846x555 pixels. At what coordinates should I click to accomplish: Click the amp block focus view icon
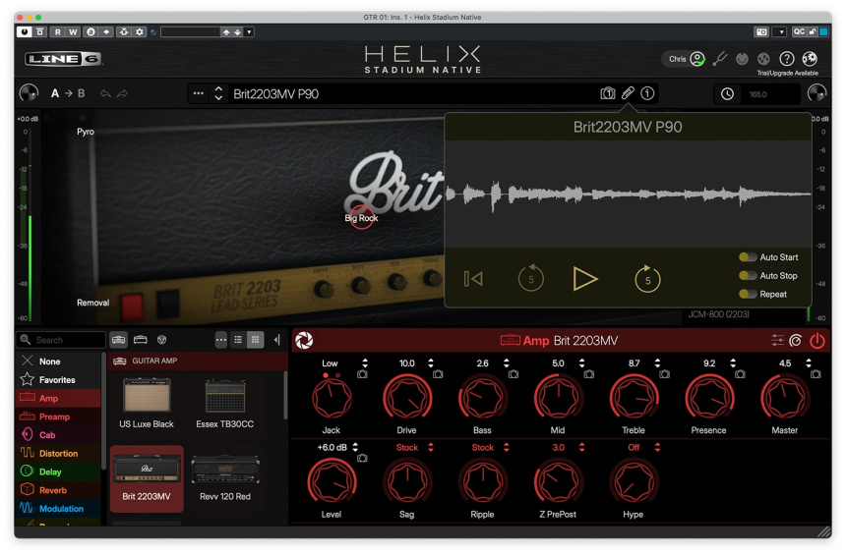[x=795, y=340]
